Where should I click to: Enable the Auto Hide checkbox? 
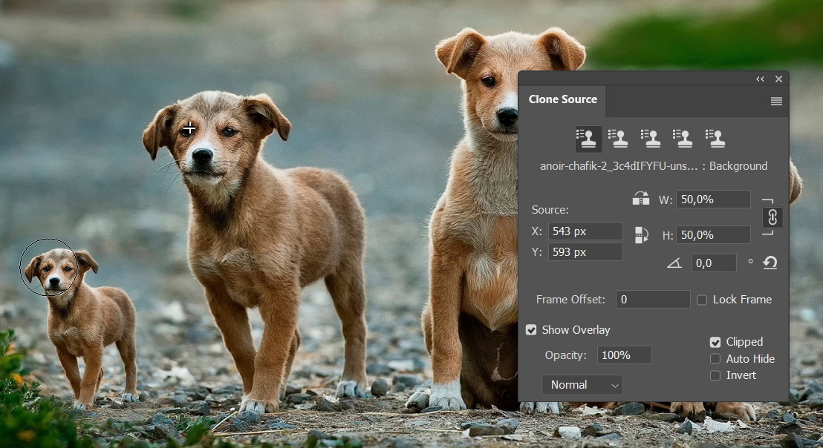[x=715, y=359]
